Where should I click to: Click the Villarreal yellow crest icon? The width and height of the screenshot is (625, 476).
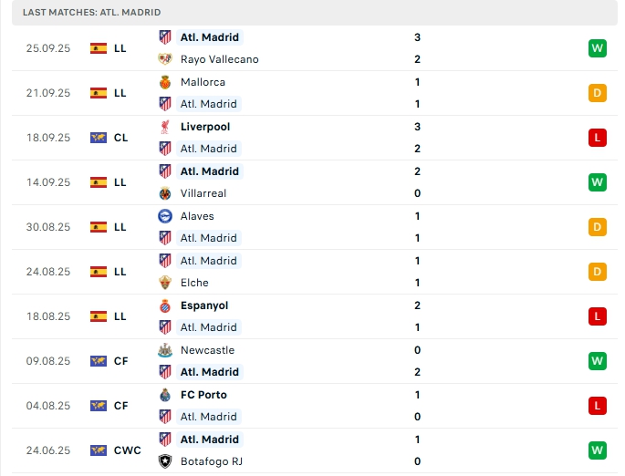click(x=165, y=193)
